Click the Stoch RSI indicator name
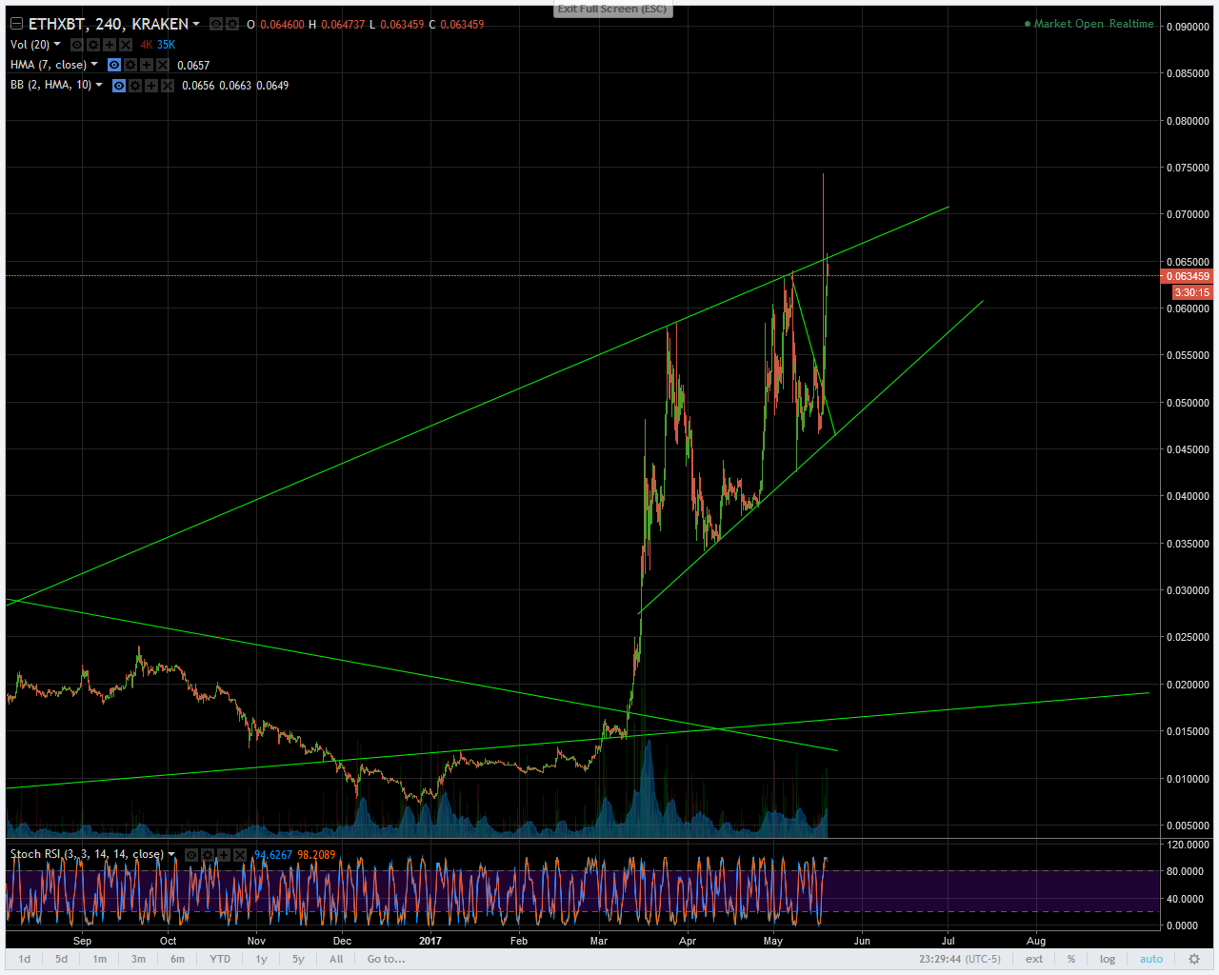Viewport: 1219px width, 975px height. [87, 854]
